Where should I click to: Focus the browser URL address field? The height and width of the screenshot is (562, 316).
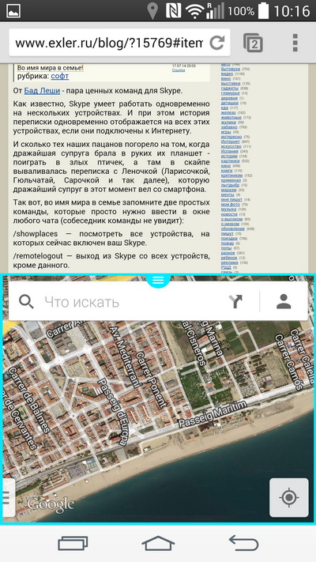(x=109, y=43)
